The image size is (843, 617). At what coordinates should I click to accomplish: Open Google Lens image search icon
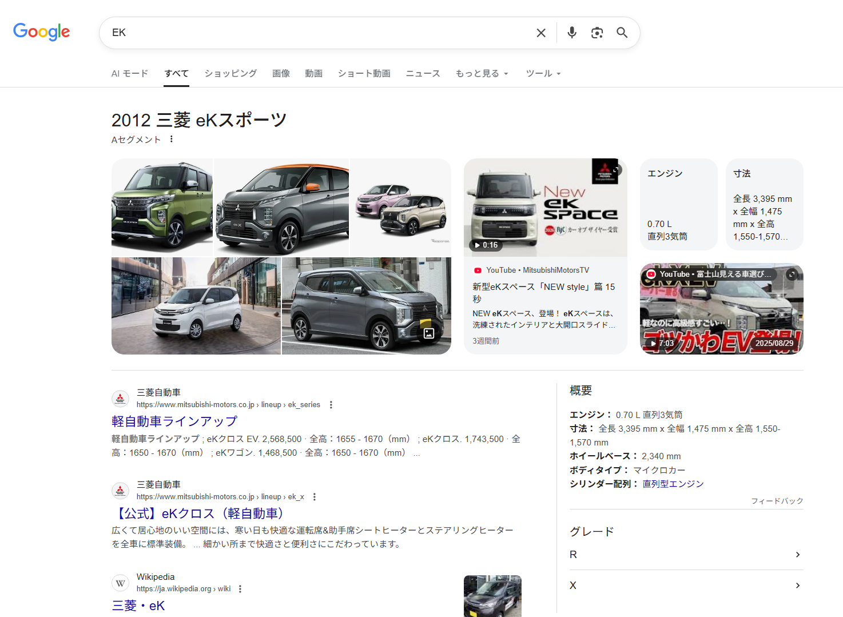click(x=597, y=33)
